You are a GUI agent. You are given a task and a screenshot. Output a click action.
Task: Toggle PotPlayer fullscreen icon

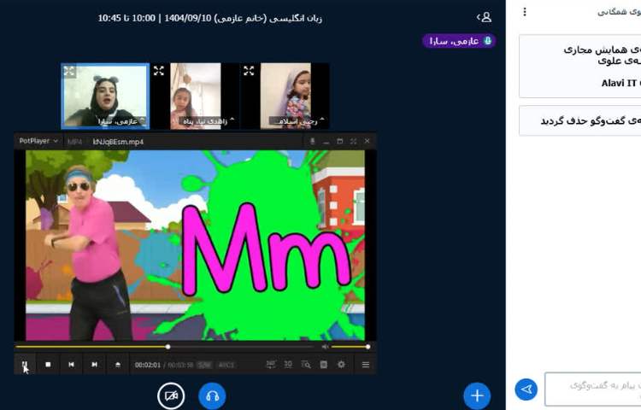point(353,141)
